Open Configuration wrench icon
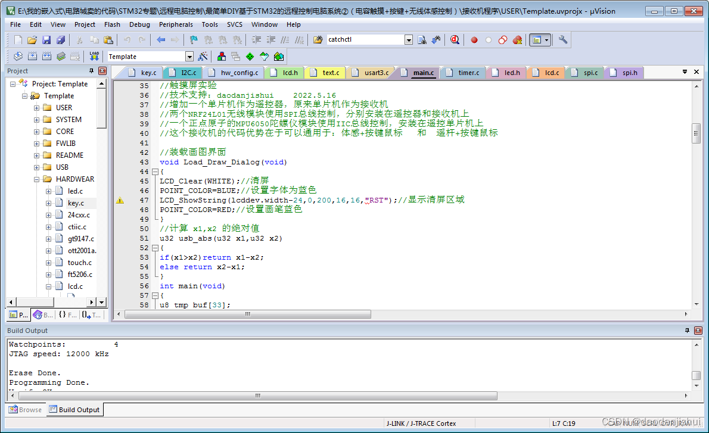 pyautogui.click(x=563, y=40)
